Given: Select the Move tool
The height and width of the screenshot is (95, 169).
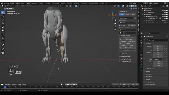Looking at the screenshot, I should click(3, 20).
